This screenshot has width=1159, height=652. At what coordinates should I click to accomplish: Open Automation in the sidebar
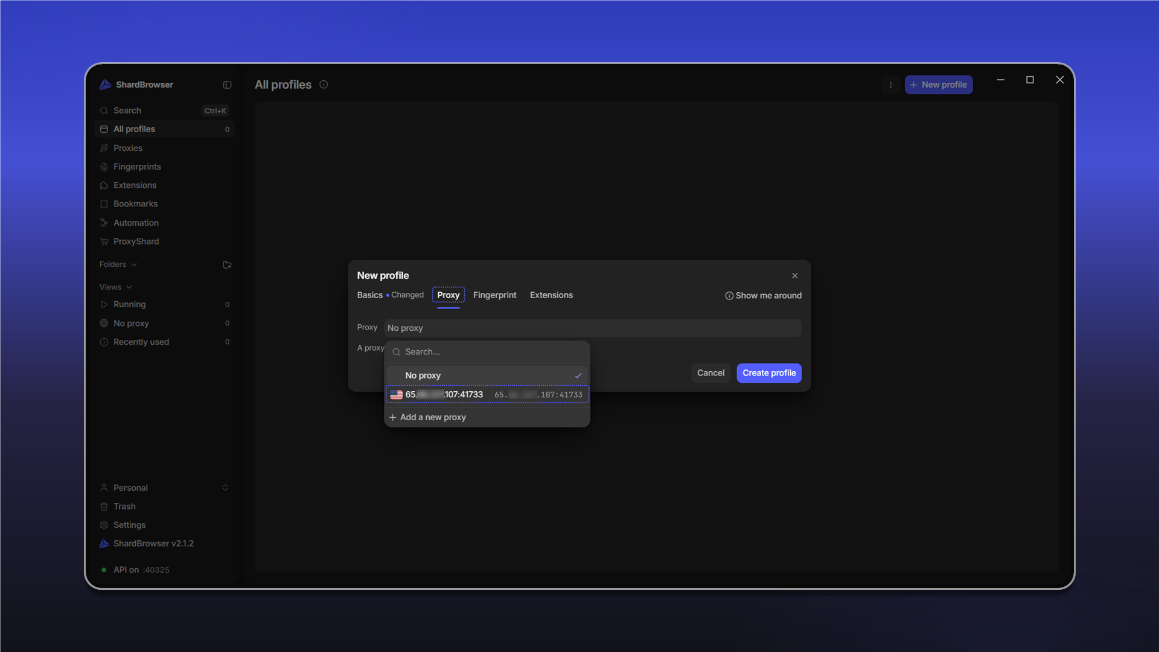click(x=164, y=223)
